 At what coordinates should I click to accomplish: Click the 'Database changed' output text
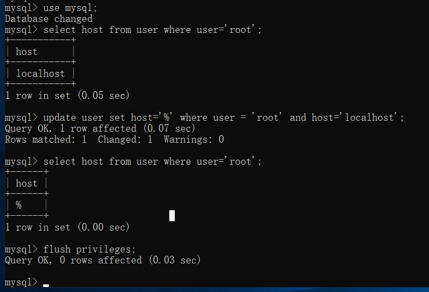coord(49,19)
